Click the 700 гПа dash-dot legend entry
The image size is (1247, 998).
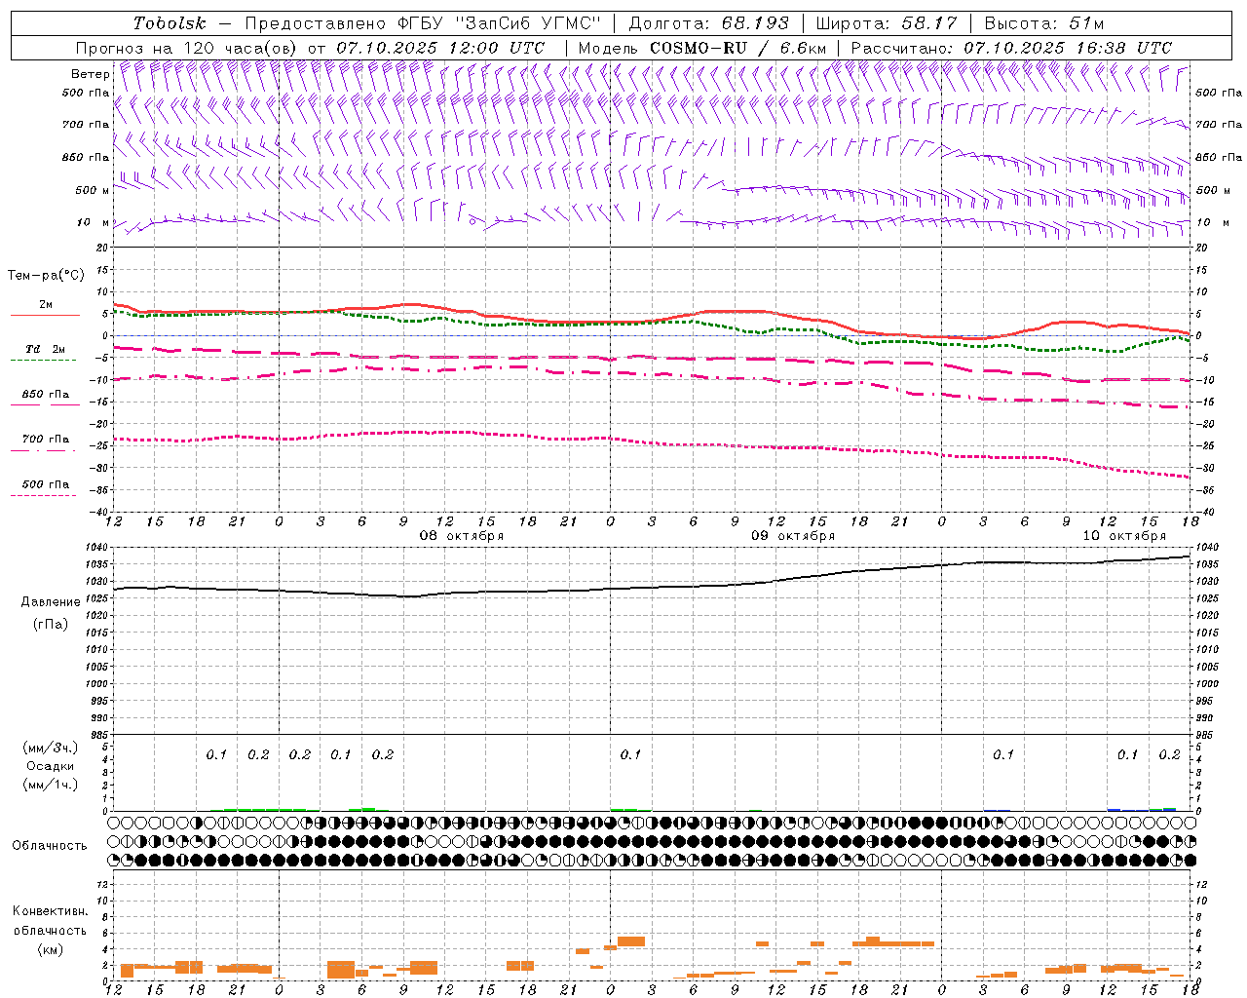coord(45,440)
